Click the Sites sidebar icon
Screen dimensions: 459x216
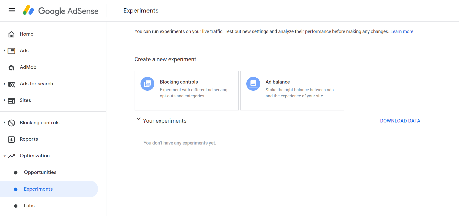click(x=11, y=101)
